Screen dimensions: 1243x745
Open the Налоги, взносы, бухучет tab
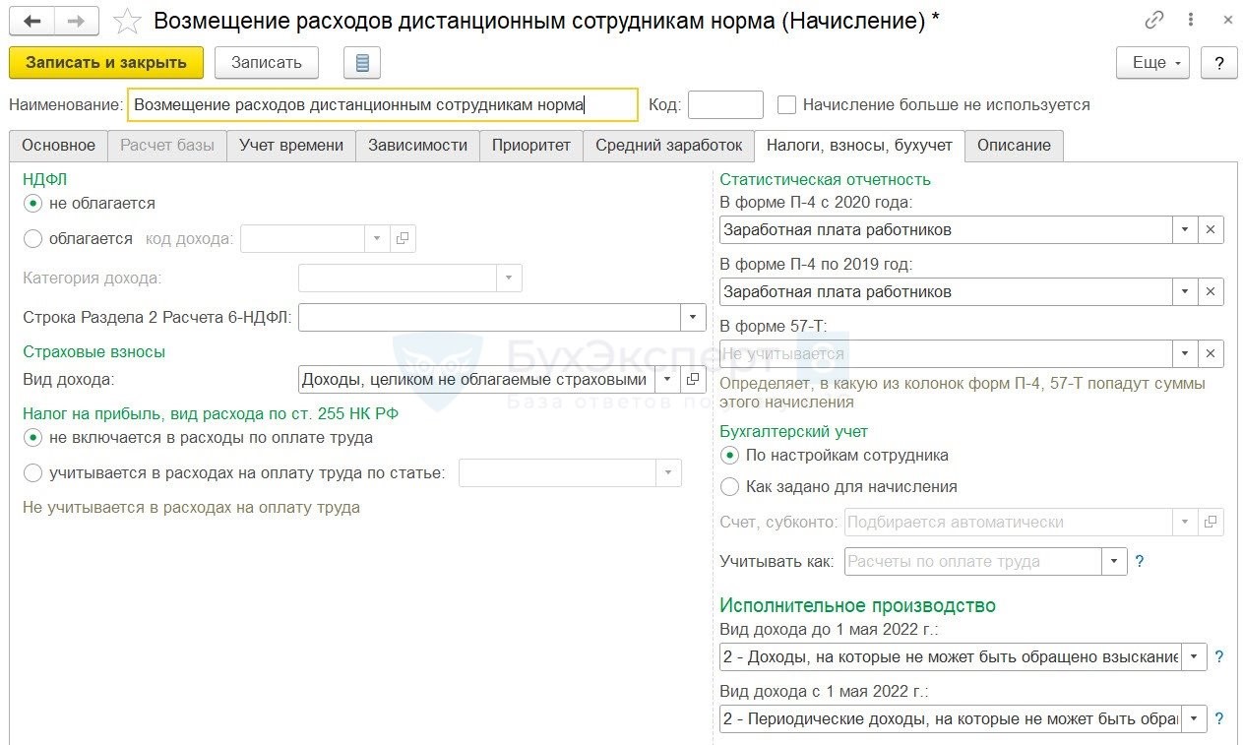click(859, 146)
